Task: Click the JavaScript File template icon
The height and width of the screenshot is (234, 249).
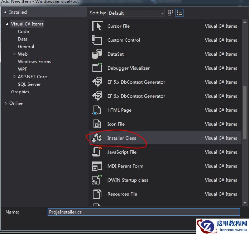Action: tap(97, 151)
